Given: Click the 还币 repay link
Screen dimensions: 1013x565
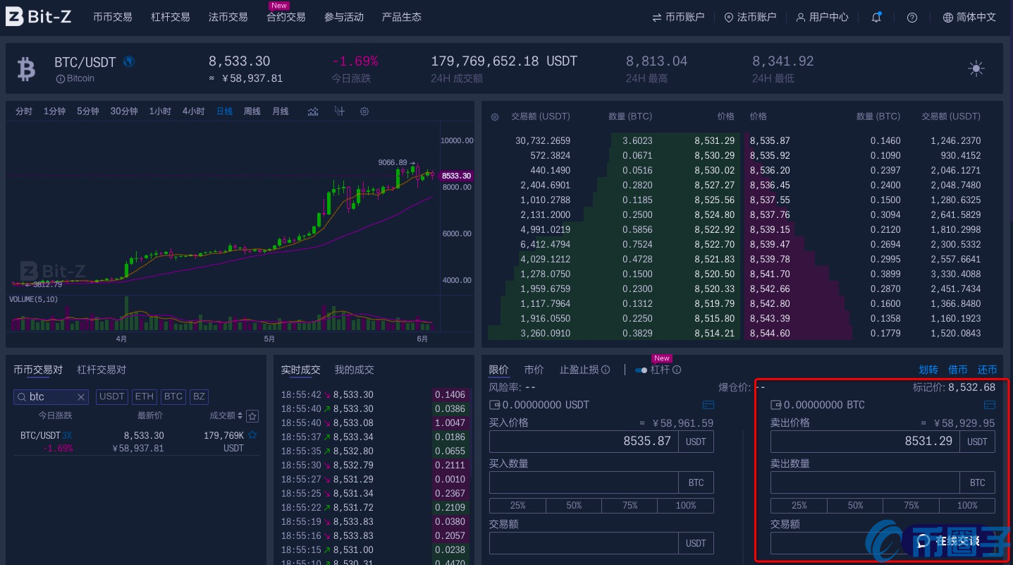Looking at the screenshot, I should click(x=988, y=370).
